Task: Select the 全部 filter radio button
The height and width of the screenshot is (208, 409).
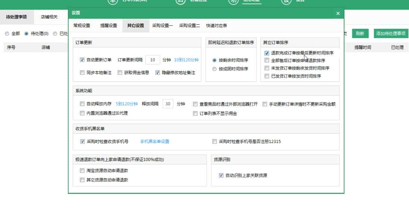Action: click(x=7, y=34)
